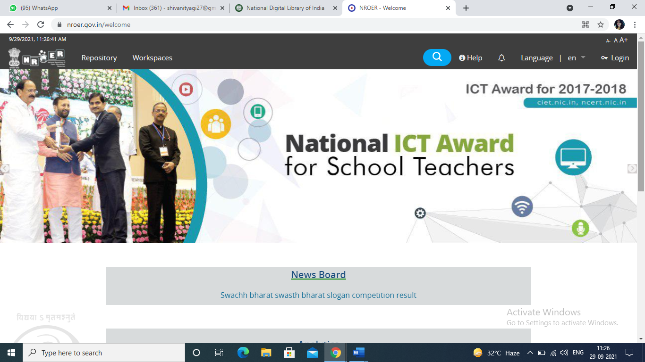Show hidden system tray icons
645x362 pixels.
click(x=530, y=353)
